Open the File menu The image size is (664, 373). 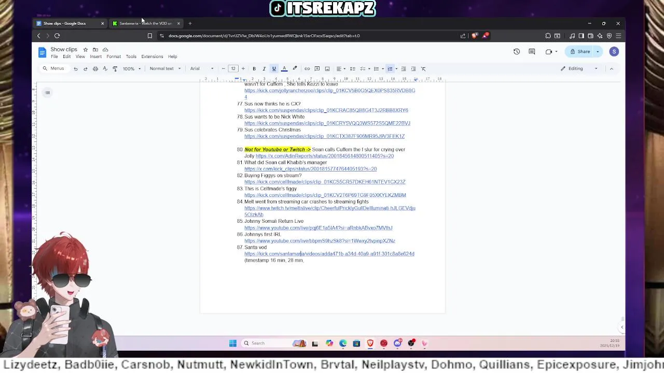click(54, 56)
